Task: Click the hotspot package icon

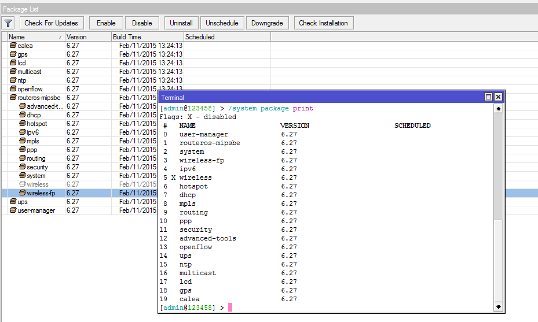Action: [x=23, y=123]
